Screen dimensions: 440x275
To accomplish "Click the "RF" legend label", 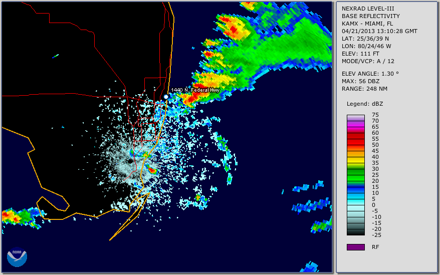I will (x=375, y=247).
